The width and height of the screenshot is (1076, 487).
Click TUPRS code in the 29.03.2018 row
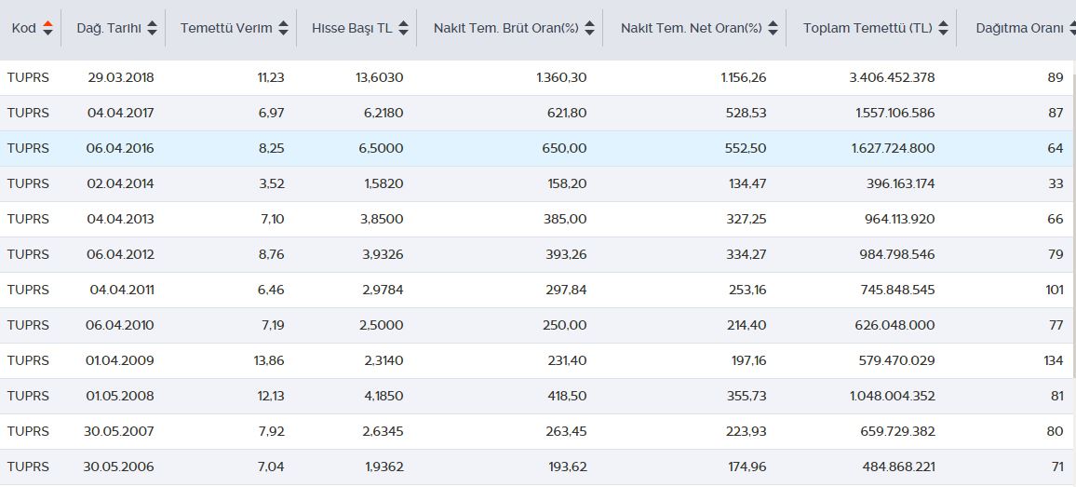click(x=28, y=77)
